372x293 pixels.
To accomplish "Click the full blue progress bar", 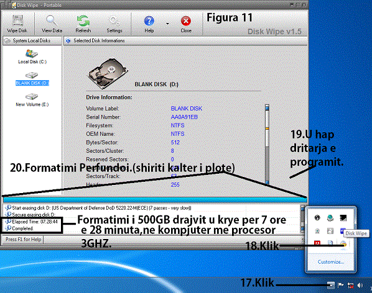I will 155,200.
